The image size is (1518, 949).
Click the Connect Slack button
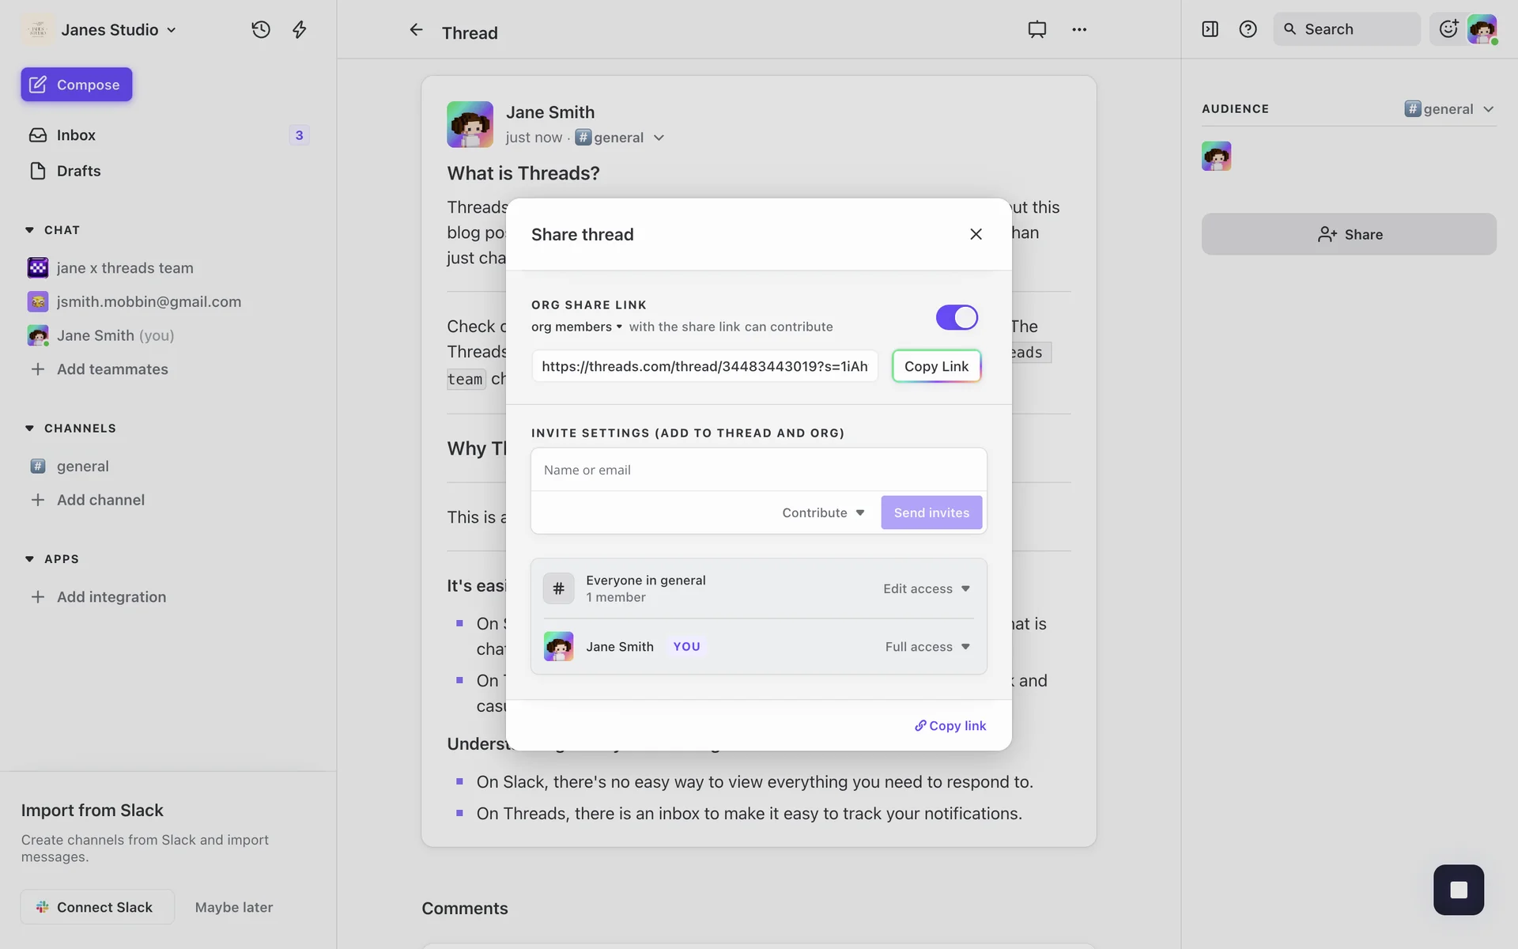97,907
